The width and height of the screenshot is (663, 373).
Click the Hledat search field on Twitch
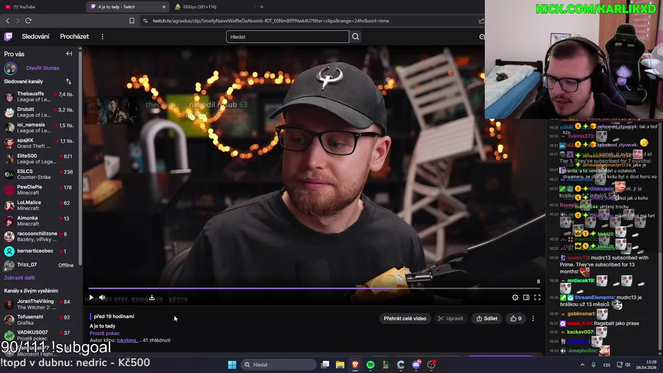coord(287,37)
